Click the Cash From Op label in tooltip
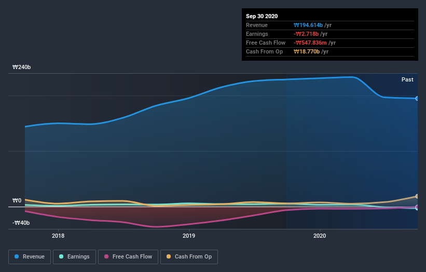The width and height of the screenshot is (426, 272). tap(264, 51)
